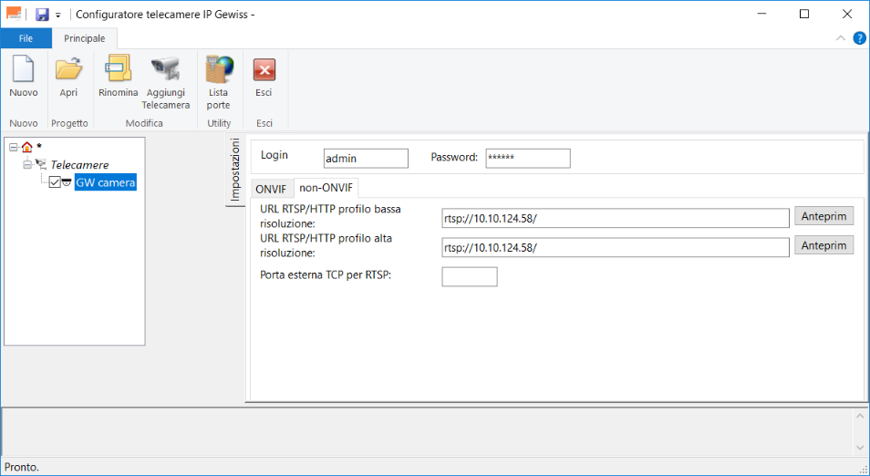Select the Telecamere tree item
This screenshot has width=870, height=476.
79,165
